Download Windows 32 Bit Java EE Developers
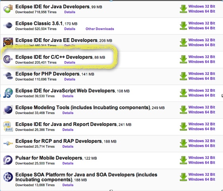The image size is (223, 191). (x=202, y=40)
